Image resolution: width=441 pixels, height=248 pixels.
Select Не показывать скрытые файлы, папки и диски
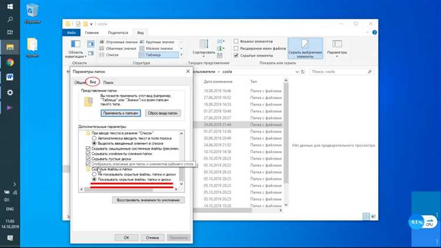(x=94, y=174)
